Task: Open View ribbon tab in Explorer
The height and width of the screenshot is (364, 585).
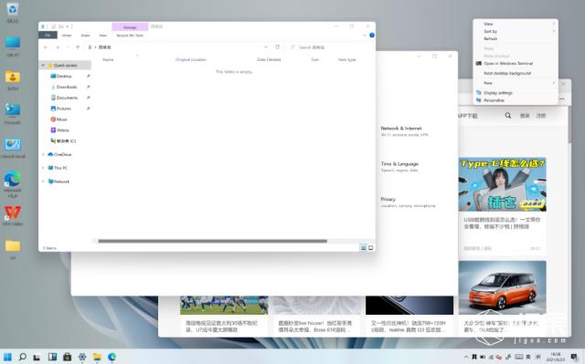Action: [x=102, y=36]
